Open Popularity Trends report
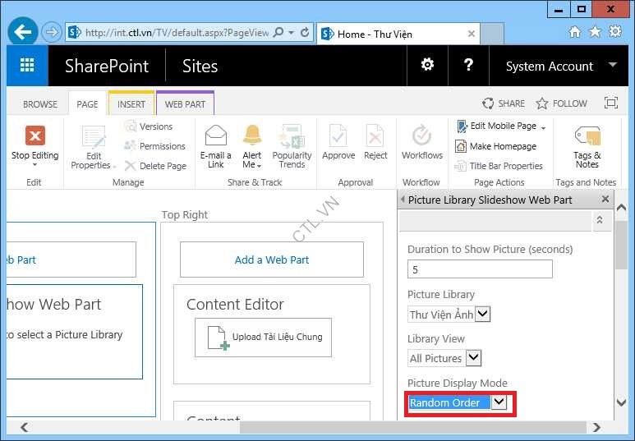The image size is (635, 441). click(x=292, y=136)
